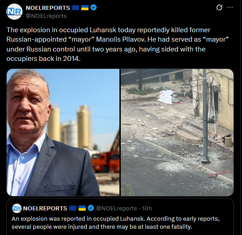Click the main tweet text about Luhansk
Screen dimensions: 242x235
click(x=117, y=44)
